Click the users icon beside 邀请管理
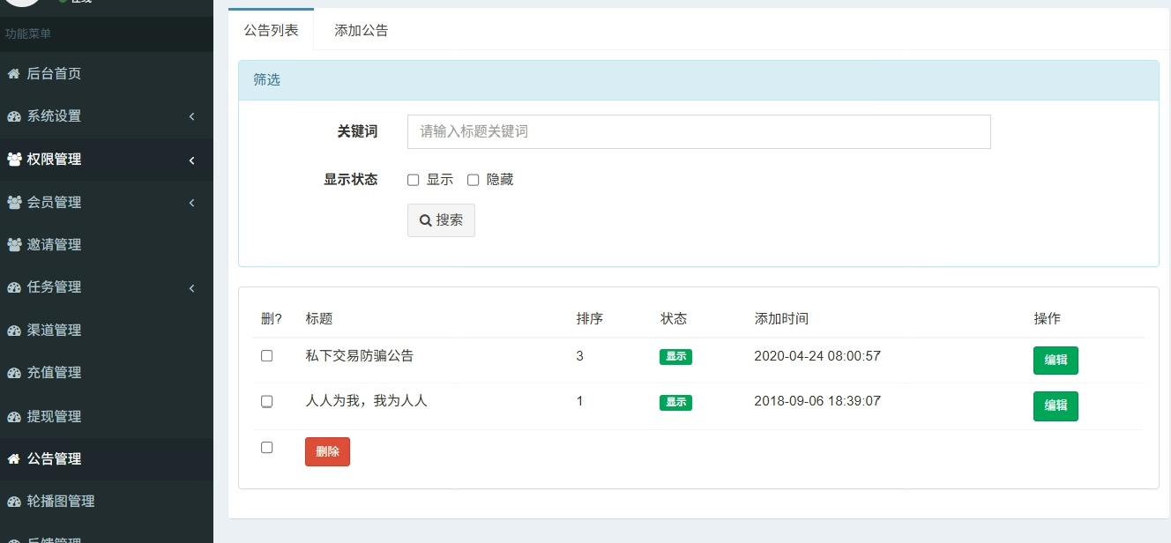The width and height of the screenshot is (1171, 543). pyautogui.click(x=14, y=244)
